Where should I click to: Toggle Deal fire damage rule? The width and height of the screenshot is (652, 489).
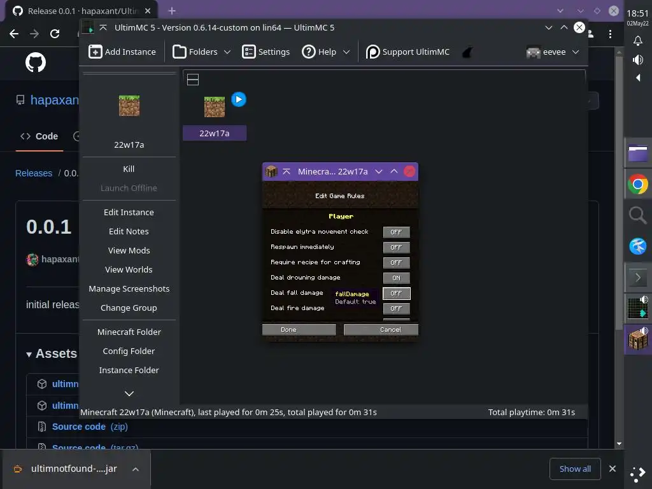pos(396,309)
